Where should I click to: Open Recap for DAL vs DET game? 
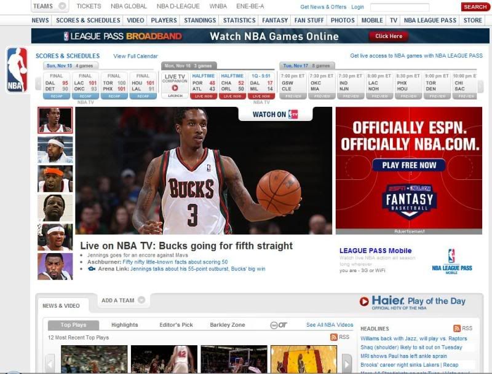[x=57, y=96]
